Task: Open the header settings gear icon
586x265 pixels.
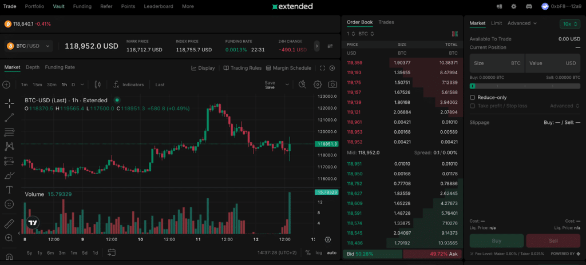Action: [514, 6]
